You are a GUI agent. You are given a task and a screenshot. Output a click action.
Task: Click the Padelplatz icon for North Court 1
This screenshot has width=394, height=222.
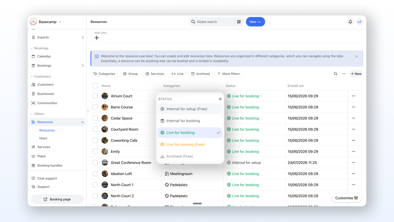tap(167, 185)
